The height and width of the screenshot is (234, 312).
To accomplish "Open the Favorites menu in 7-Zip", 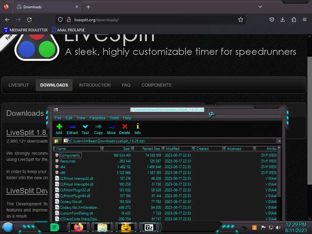I will pos(97,118).
